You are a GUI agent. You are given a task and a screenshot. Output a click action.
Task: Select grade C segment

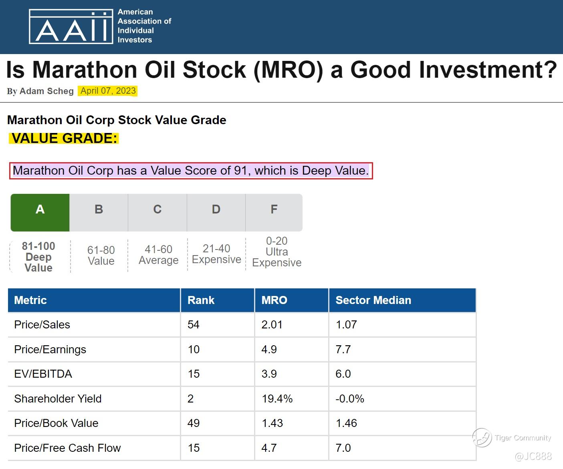point(157,213)
